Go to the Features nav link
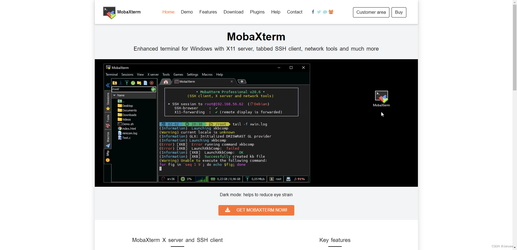 (208, 12)
